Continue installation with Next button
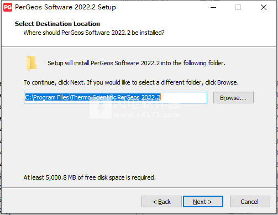Screen dimensions: 278x215 coord(203,202)
